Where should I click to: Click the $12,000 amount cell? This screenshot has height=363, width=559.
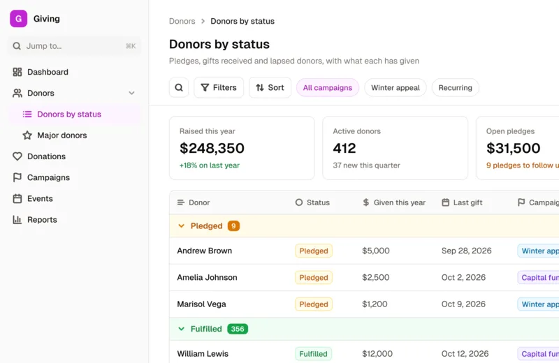click(x=377, y=354)
